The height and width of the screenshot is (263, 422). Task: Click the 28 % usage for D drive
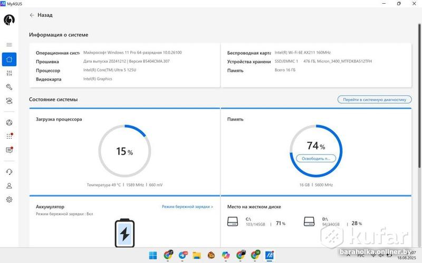(x=357, y=223)
